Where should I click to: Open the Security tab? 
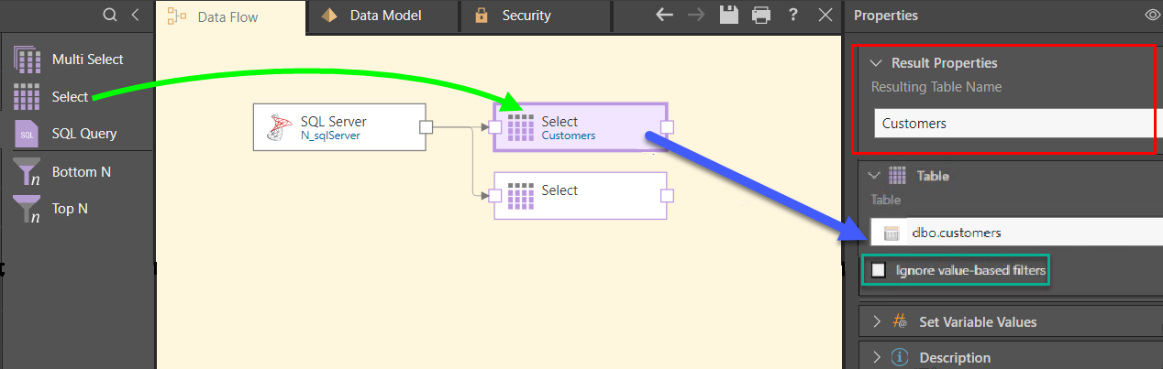526,16
